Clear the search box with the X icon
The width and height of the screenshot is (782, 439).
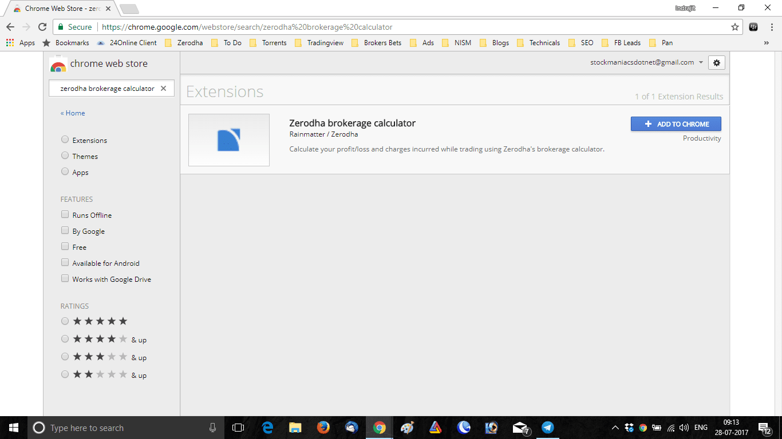(163, 89)
